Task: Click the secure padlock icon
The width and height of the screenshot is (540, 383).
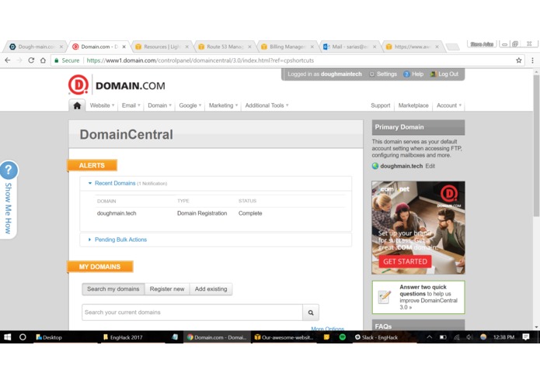Action: [57, 60]
